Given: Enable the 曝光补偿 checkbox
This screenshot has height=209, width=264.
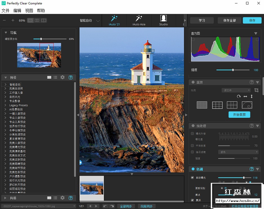Looking at the screenshot, I should (x=193, y=134).
